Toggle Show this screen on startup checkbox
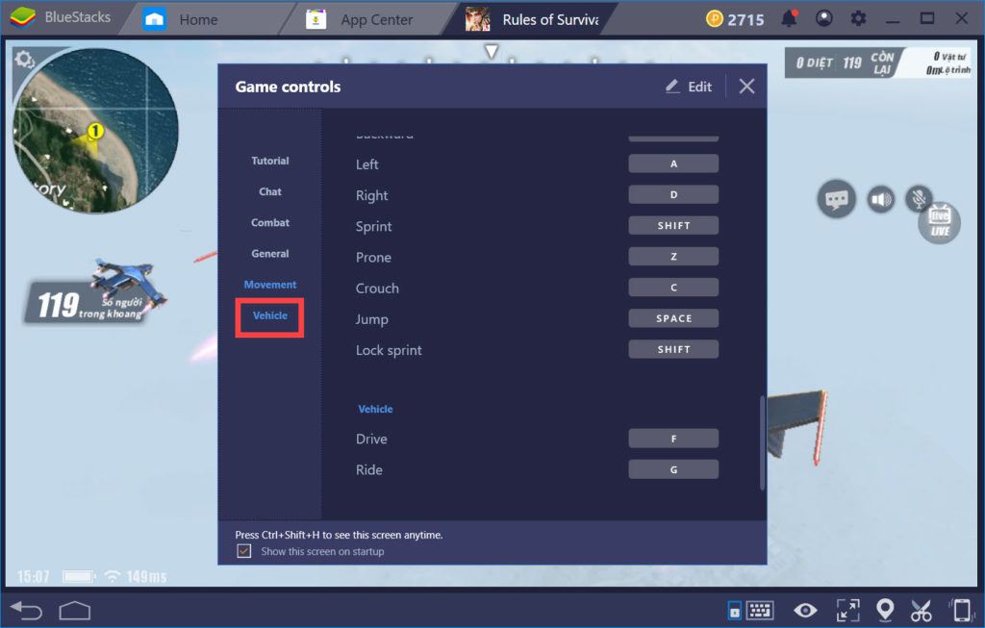Screen dimensions: 985x628 coord(244,551)
